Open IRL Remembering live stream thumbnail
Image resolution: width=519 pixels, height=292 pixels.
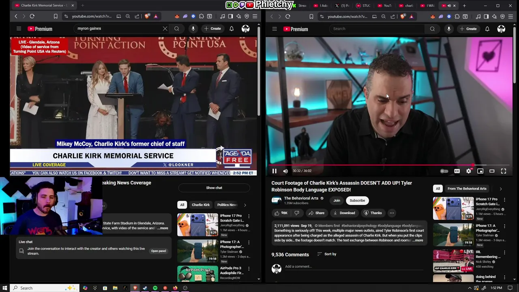453,261
